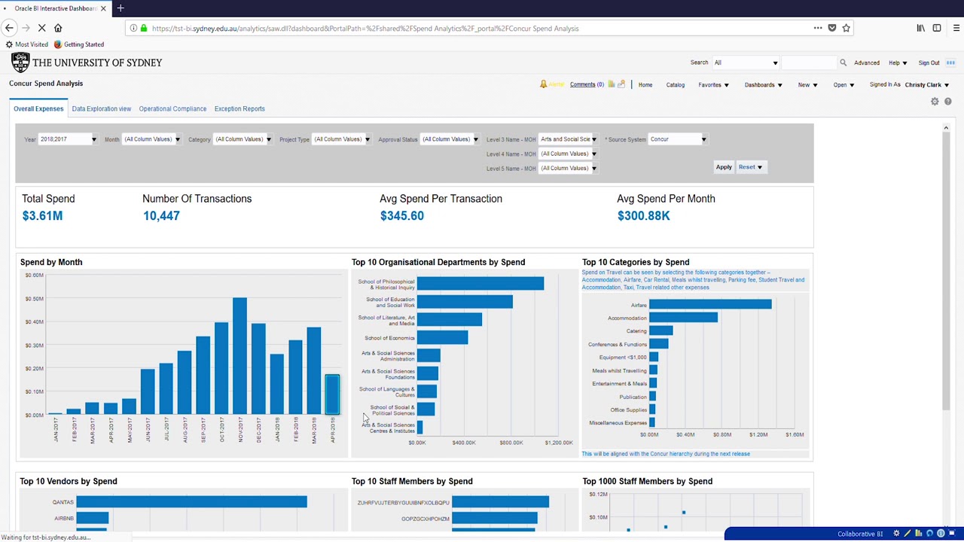Click the QANTAS bar in Top 10 Vendors
Viewport: 964px width, 542px height.
point(191,501)
